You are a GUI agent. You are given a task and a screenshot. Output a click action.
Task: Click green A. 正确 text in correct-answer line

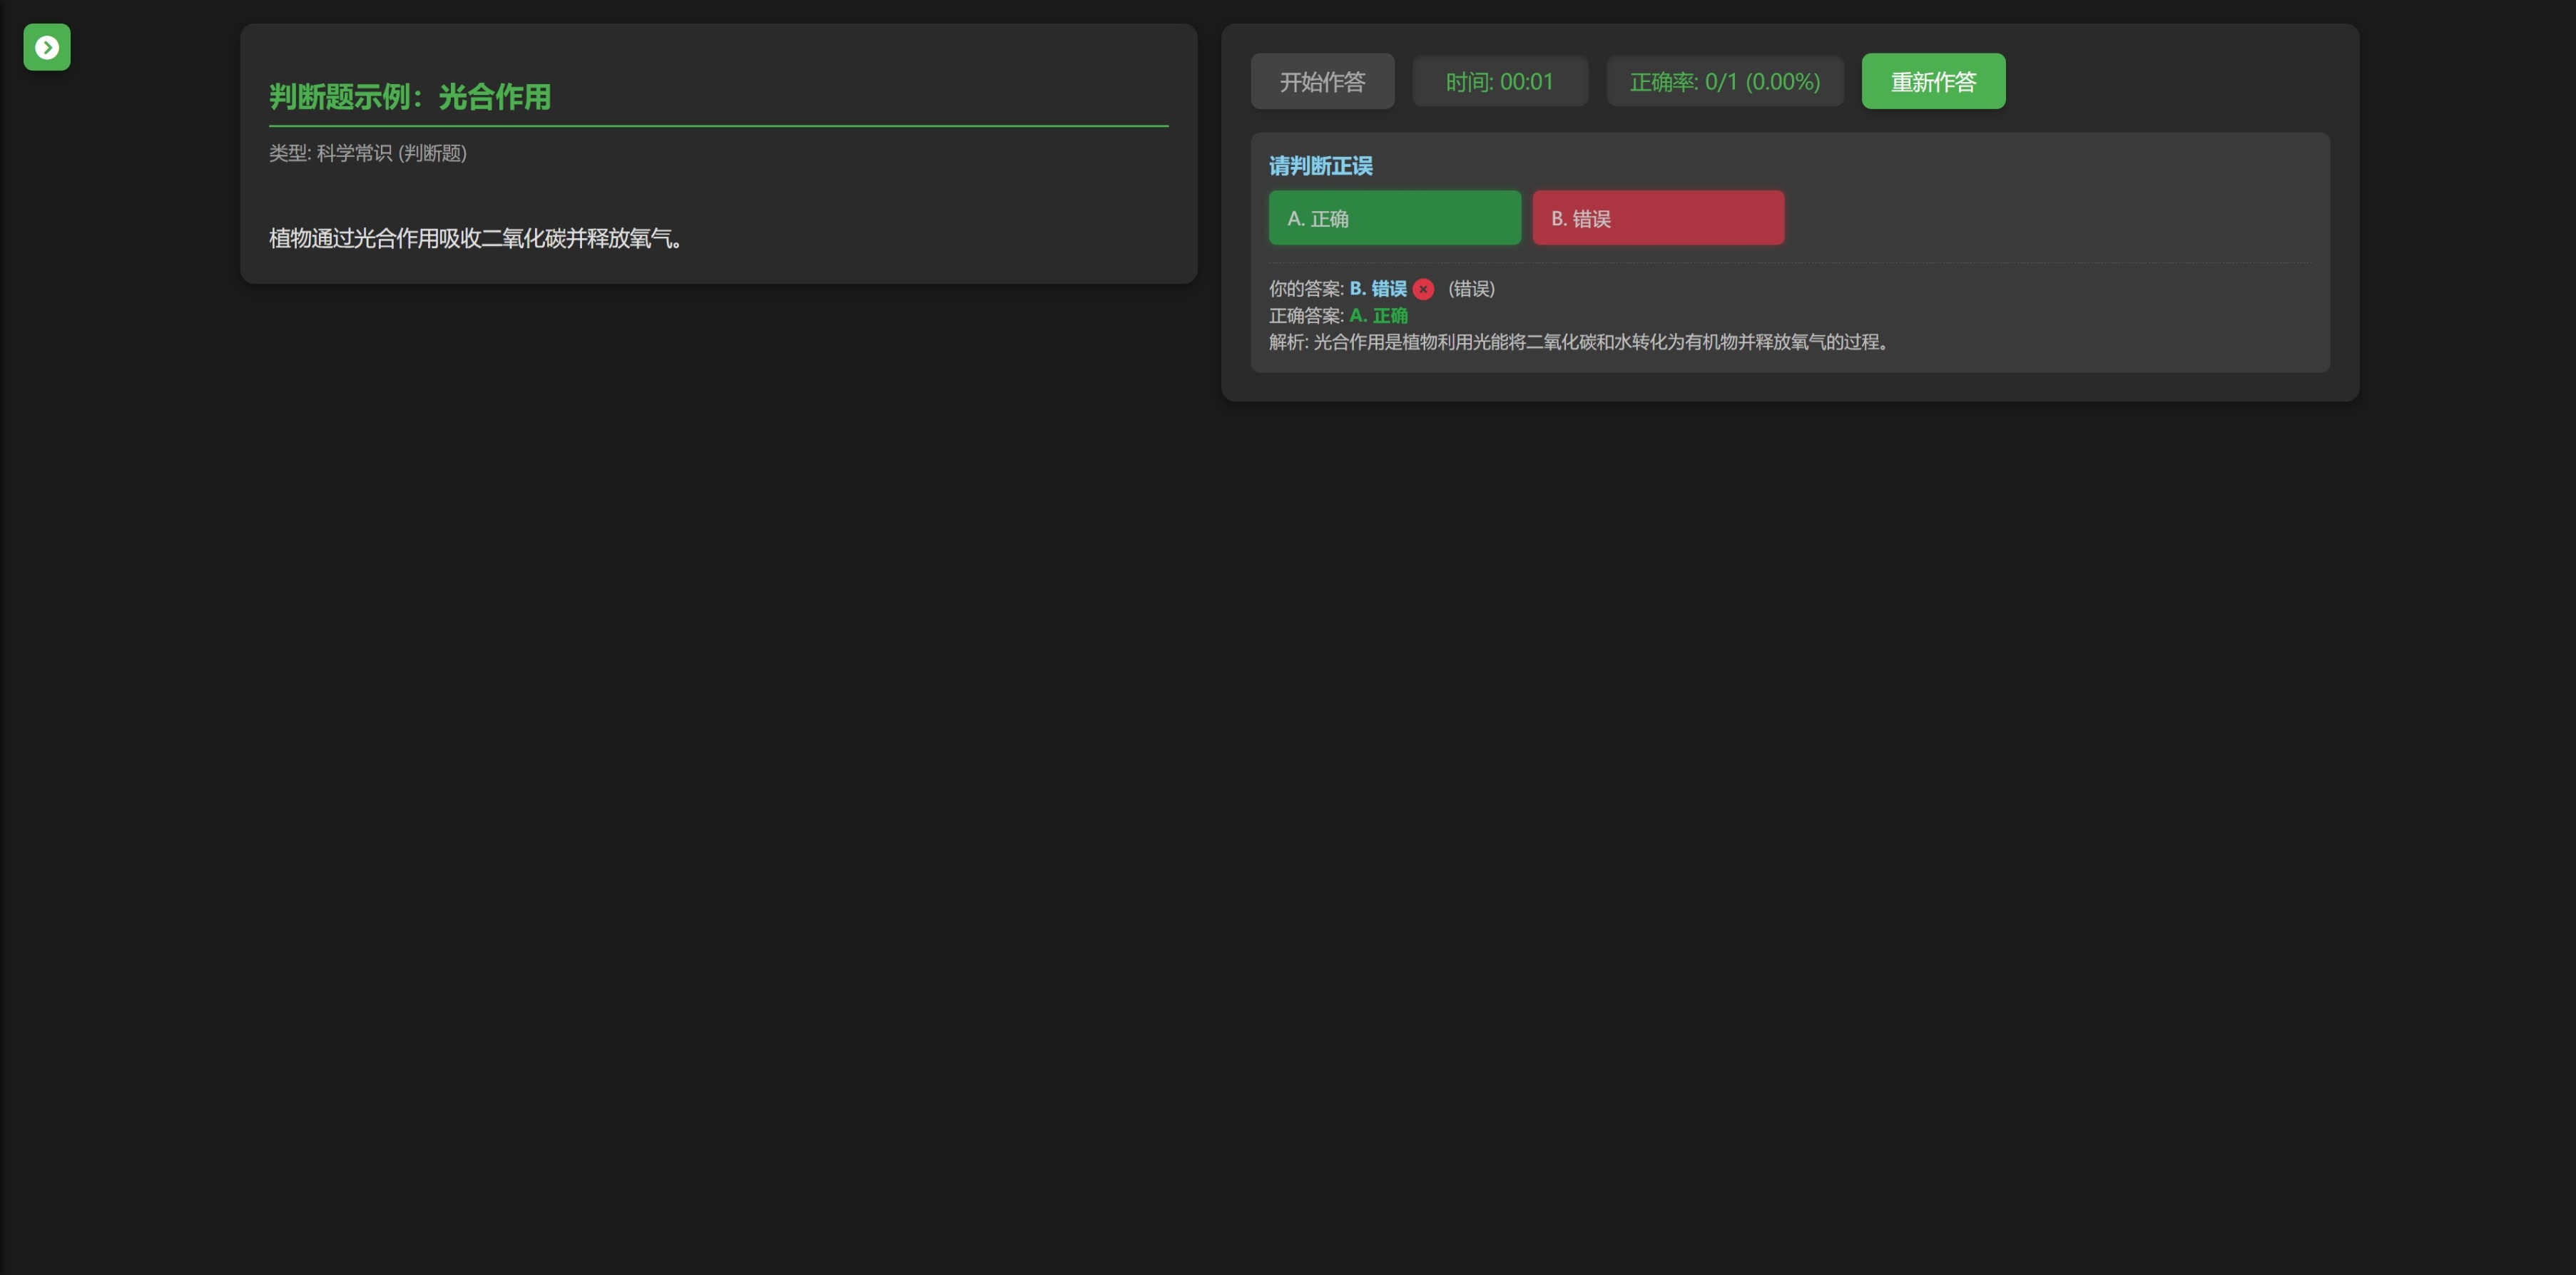tap(1378, 316)
